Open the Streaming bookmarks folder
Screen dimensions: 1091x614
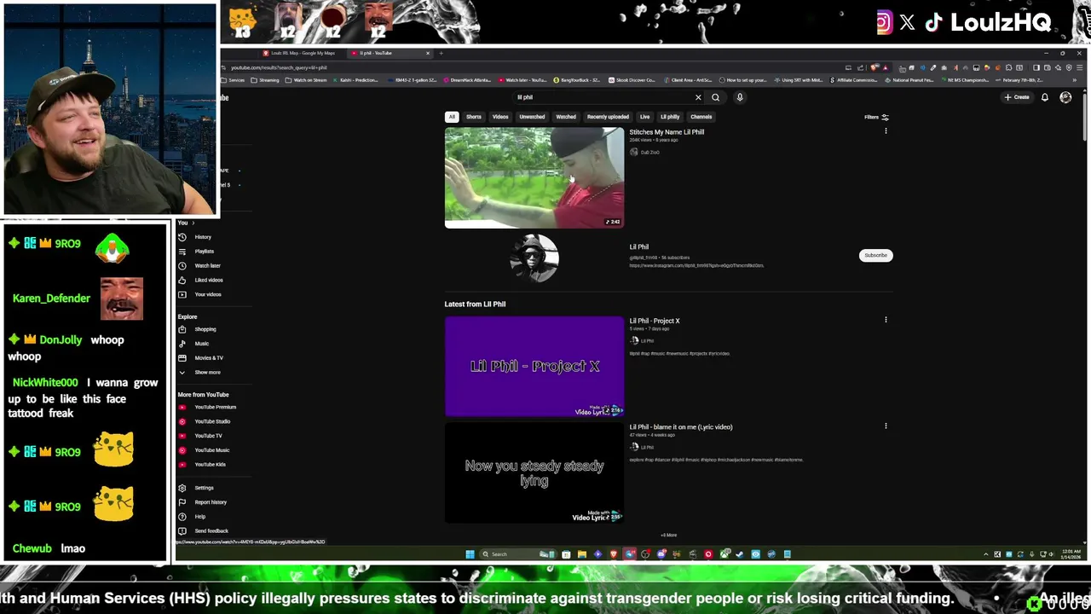pyautogui.click(x=266, y=80)
